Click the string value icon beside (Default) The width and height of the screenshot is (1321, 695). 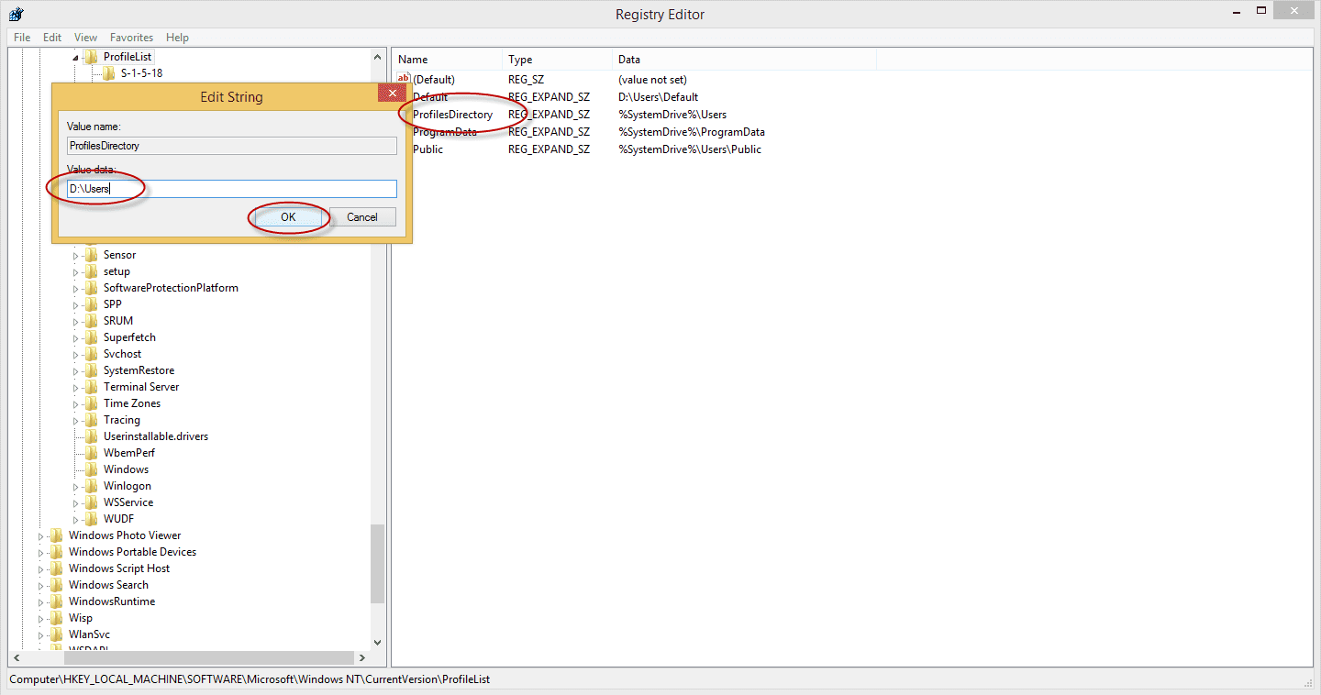(x=402, y=79)
